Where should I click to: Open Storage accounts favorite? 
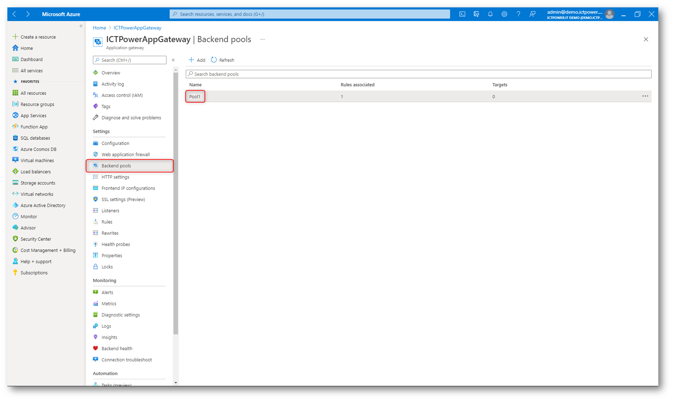pos(34,183)
